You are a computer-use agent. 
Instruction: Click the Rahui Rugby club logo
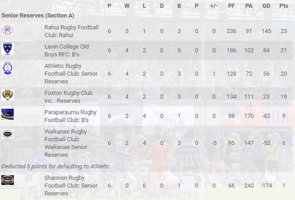coord(7,30)
